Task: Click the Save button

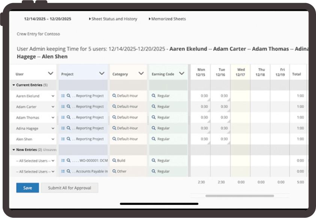Action: coord(27,188)
